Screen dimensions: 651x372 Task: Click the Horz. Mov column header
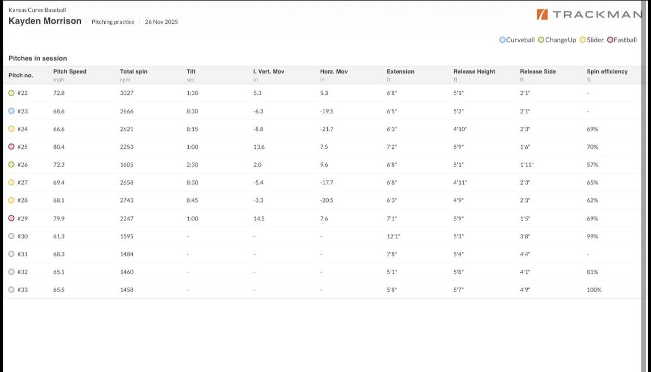[335, 71]
